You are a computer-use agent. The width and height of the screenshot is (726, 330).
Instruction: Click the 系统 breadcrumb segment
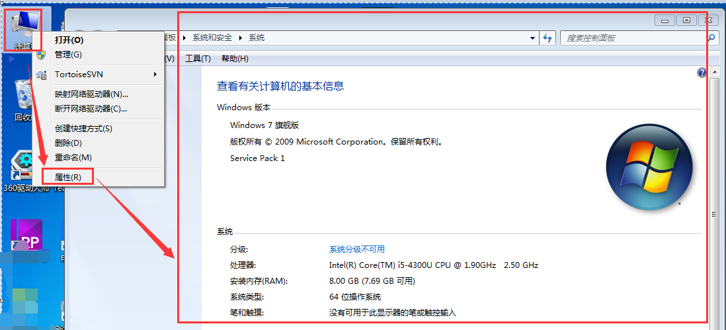coord(257,38)
